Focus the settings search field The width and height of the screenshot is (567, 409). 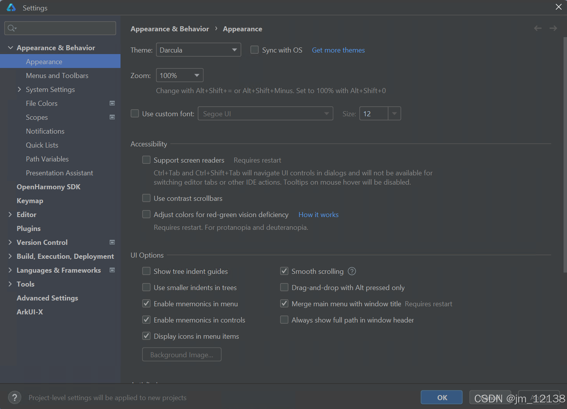(x=60, y=28)
